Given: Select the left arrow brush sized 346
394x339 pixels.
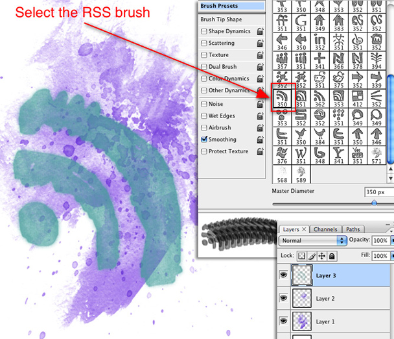Looking at the screenshot, I should click(x=282, y=42).
